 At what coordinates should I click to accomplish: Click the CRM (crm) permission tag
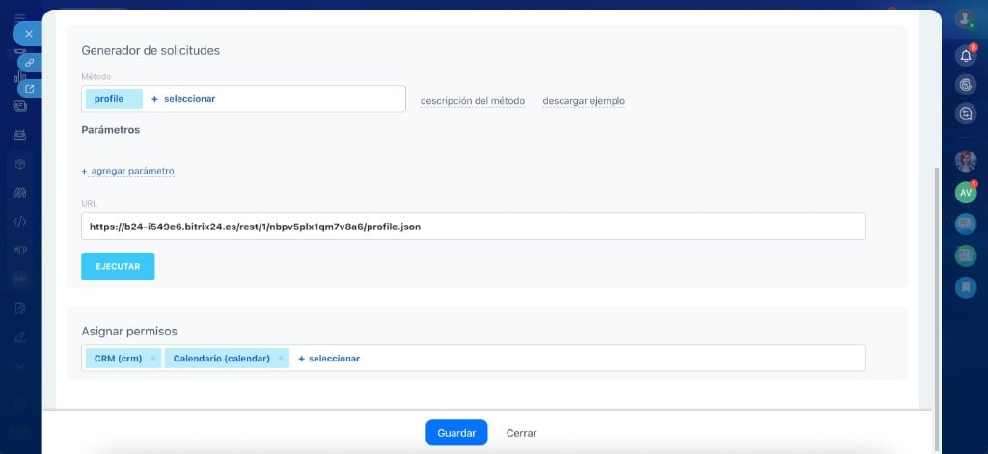coord(118,359)
